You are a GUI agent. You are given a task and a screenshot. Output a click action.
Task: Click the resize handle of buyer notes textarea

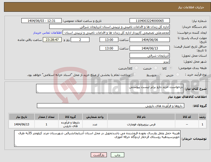pyautogui.click(x=16, y=145)
